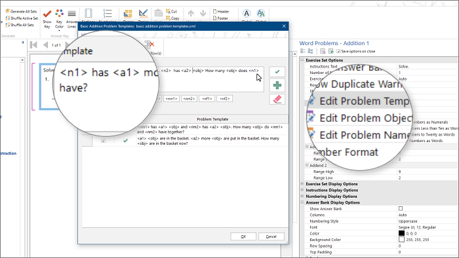Click the Paste clipboard icon
This screenshot has width=459, height=258.
point(159,13)
